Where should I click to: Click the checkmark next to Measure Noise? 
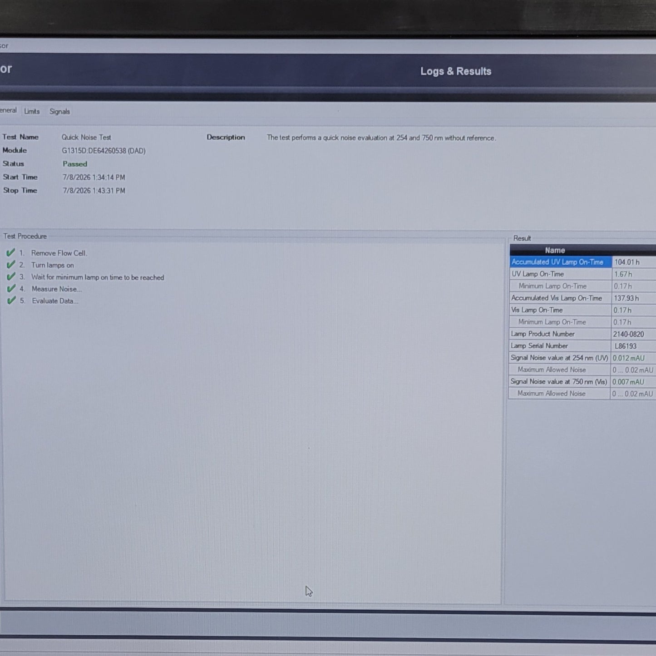pos(11,289)
